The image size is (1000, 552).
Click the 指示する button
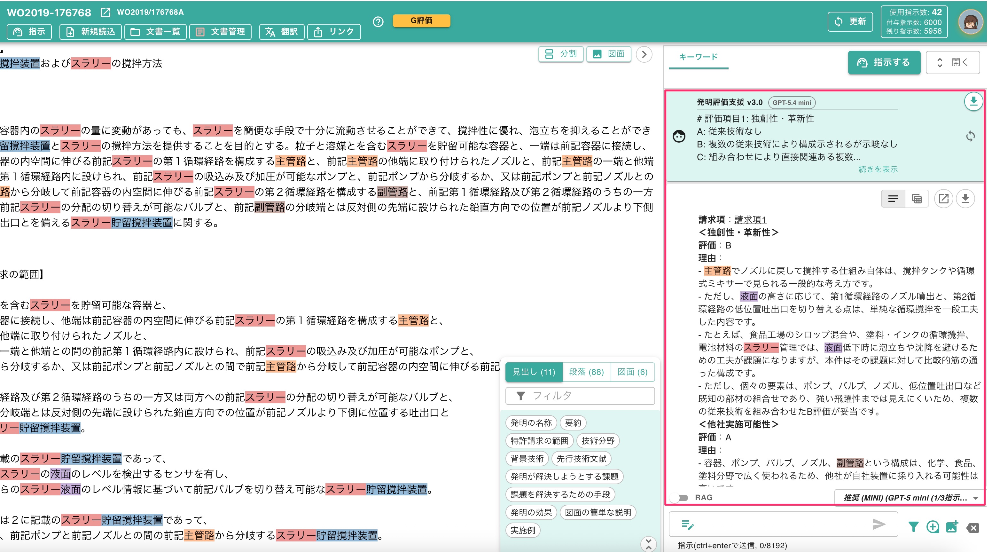tap(884, 62)
